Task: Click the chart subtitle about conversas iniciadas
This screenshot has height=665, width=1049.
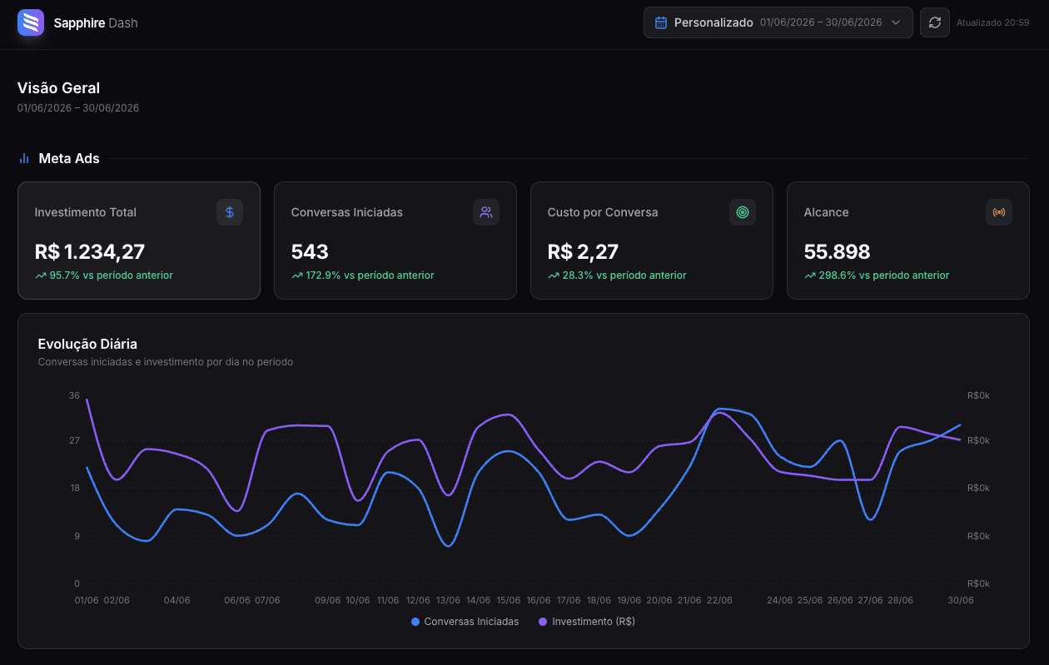Action: click(x=166, y=362)
